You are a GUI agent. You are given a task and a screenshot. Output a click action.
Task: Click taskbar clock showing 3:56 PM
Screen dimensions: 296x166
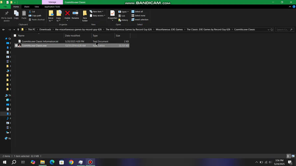coord(279,162)
